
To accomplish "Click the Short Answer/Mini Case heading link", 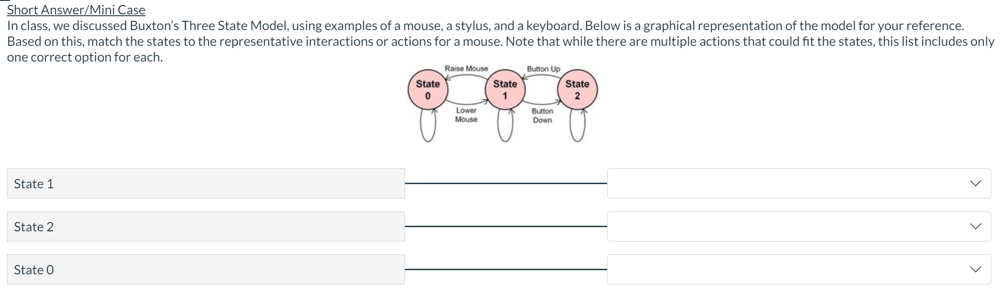I will click(76, 9).
